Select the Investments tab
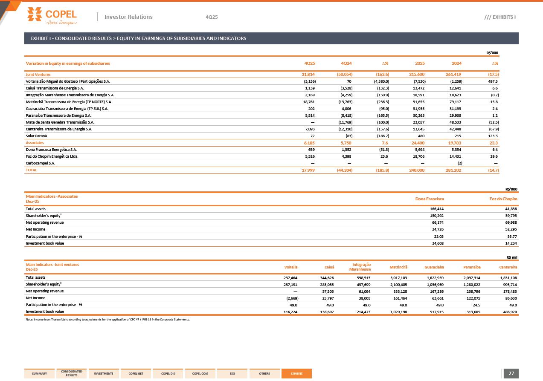The width and height of the screenshot is (543, 381). coord(104,374)
